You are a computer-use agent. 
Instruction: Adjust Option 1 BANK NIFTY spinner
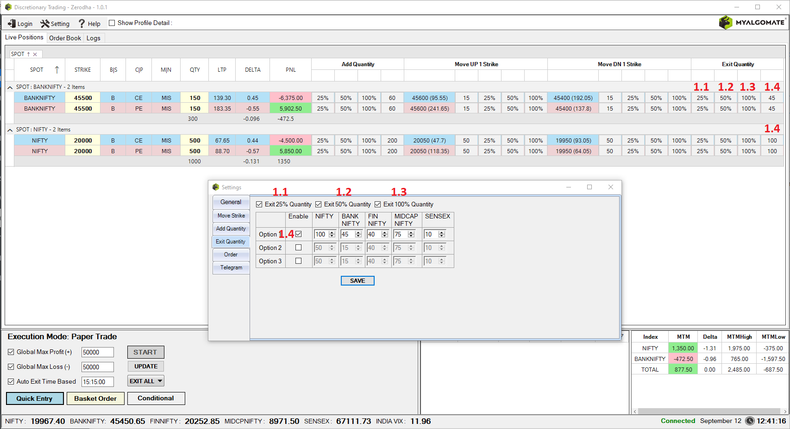358,234
